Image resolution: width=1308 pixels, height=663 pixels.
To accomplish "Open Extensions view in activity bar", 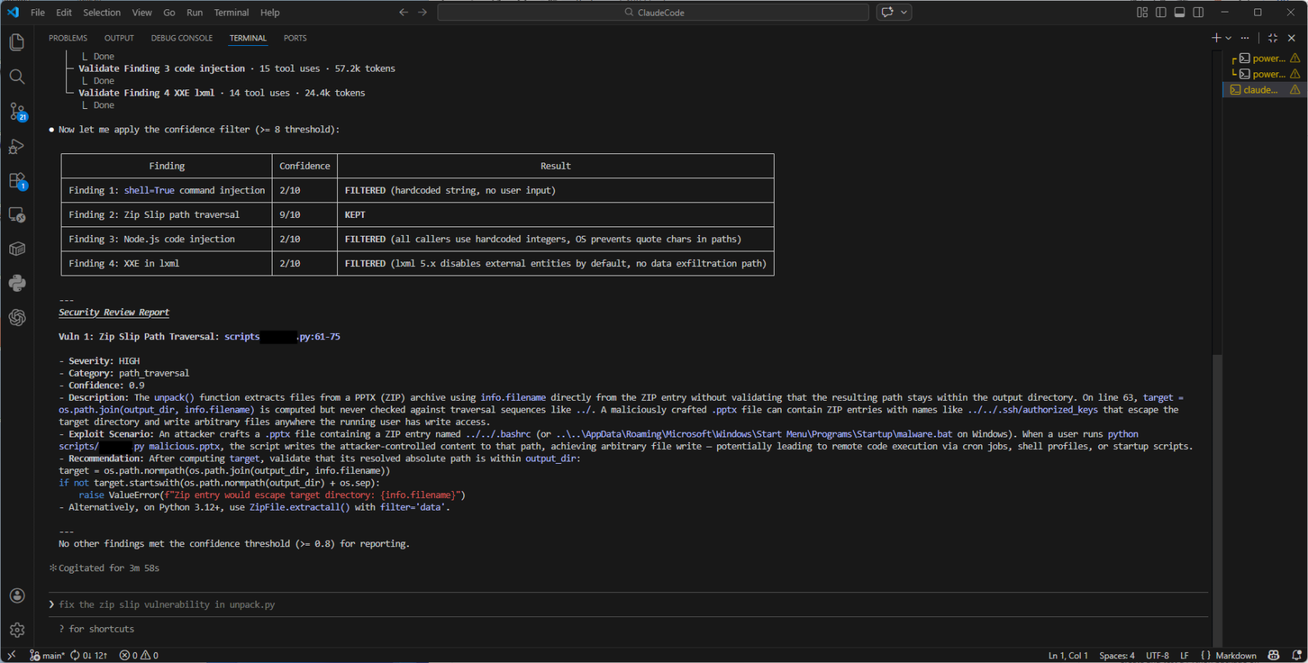I will [x=16, y=181].
